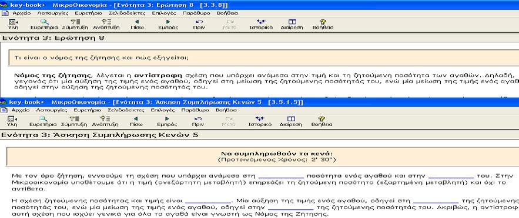Image resolution: width=519 pixels, height=218 pixels.
Task: Open Επιλογές menu in top window
Action: click(164, 13)
